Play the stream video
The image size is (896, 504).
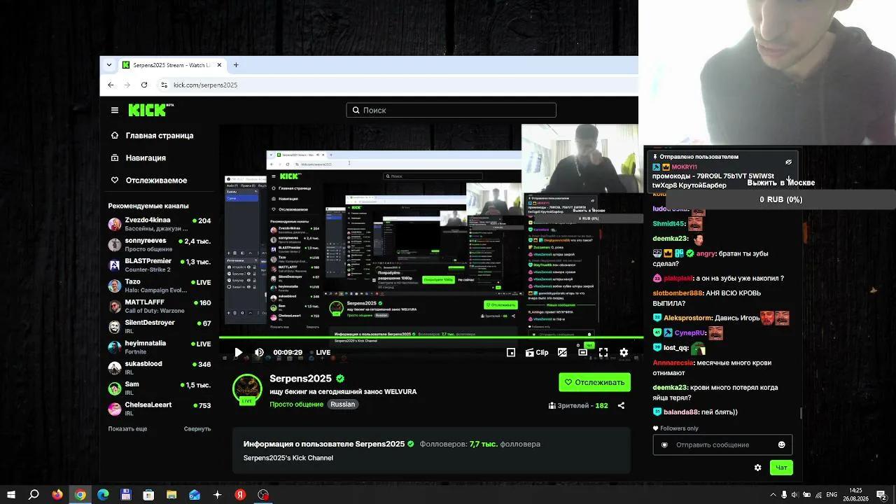point(238,353)
